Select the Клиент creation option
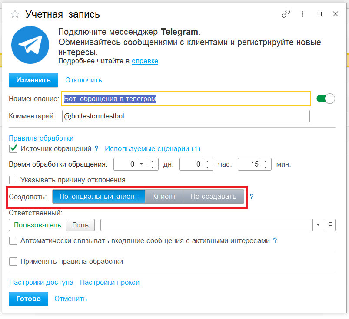Image resolution: width=349 pixels, height=319 pixels. tap(164, 197)
